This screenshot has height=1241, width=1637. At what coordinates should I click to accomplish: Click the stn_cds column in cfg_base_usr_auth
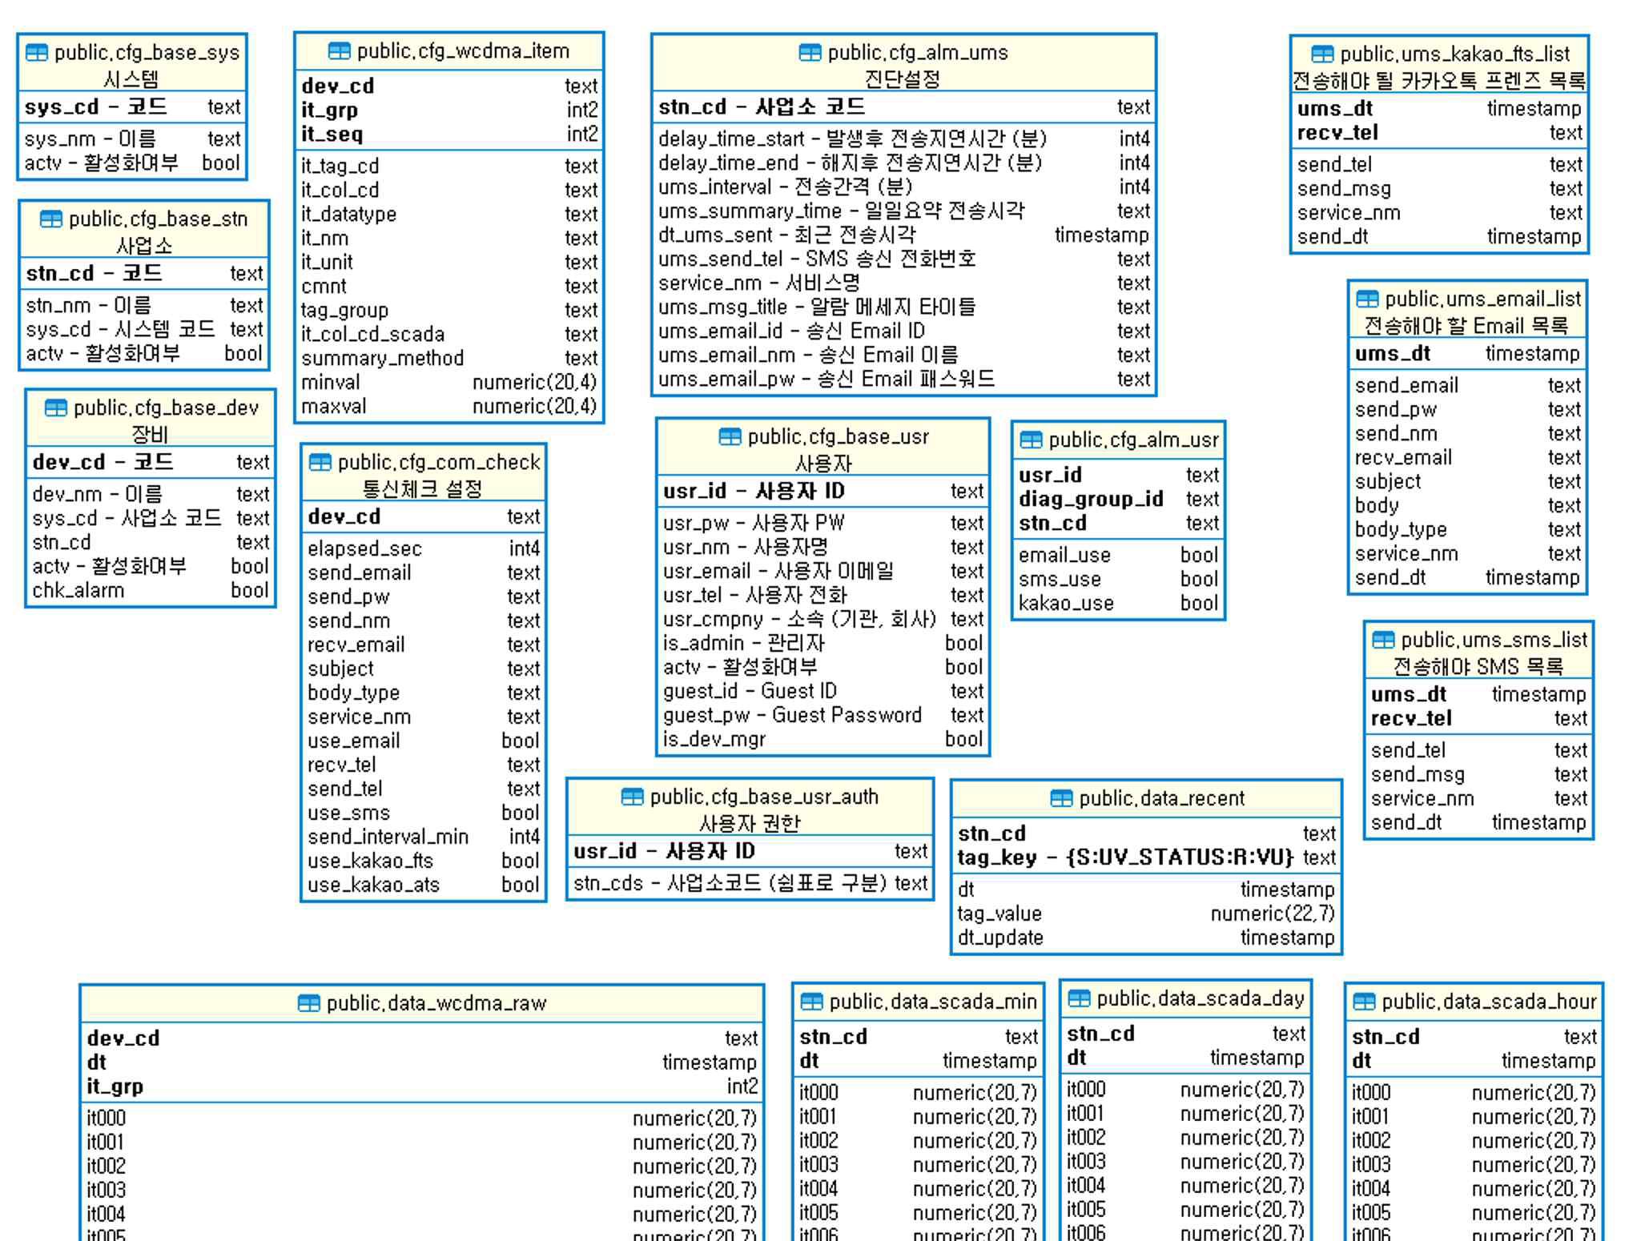click(x=750, y=884)
